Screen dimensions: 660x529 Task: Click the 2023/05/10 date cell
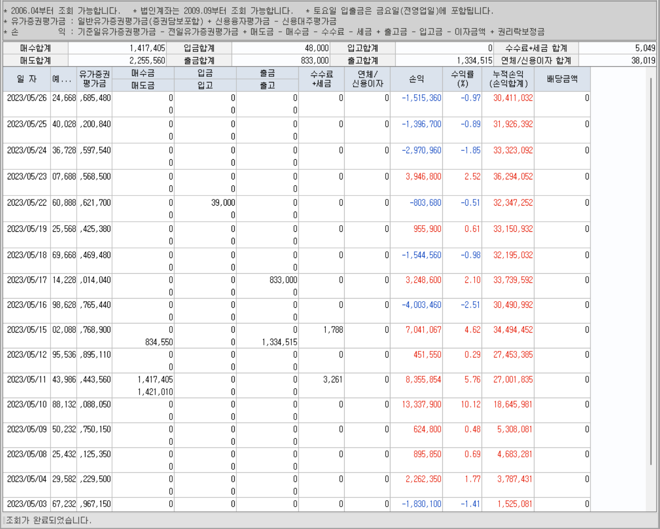pos(27,405)
